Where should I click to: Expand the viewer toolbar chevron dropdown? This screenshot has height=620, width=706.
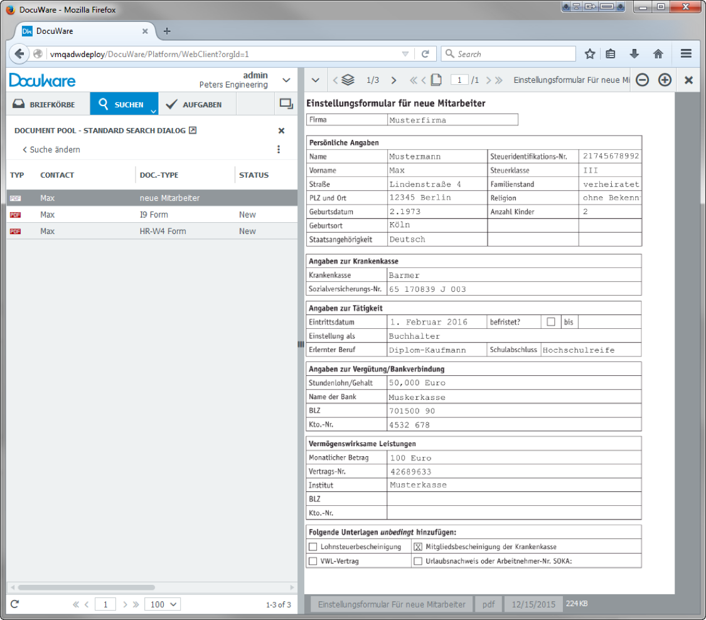tap(316, 80)
